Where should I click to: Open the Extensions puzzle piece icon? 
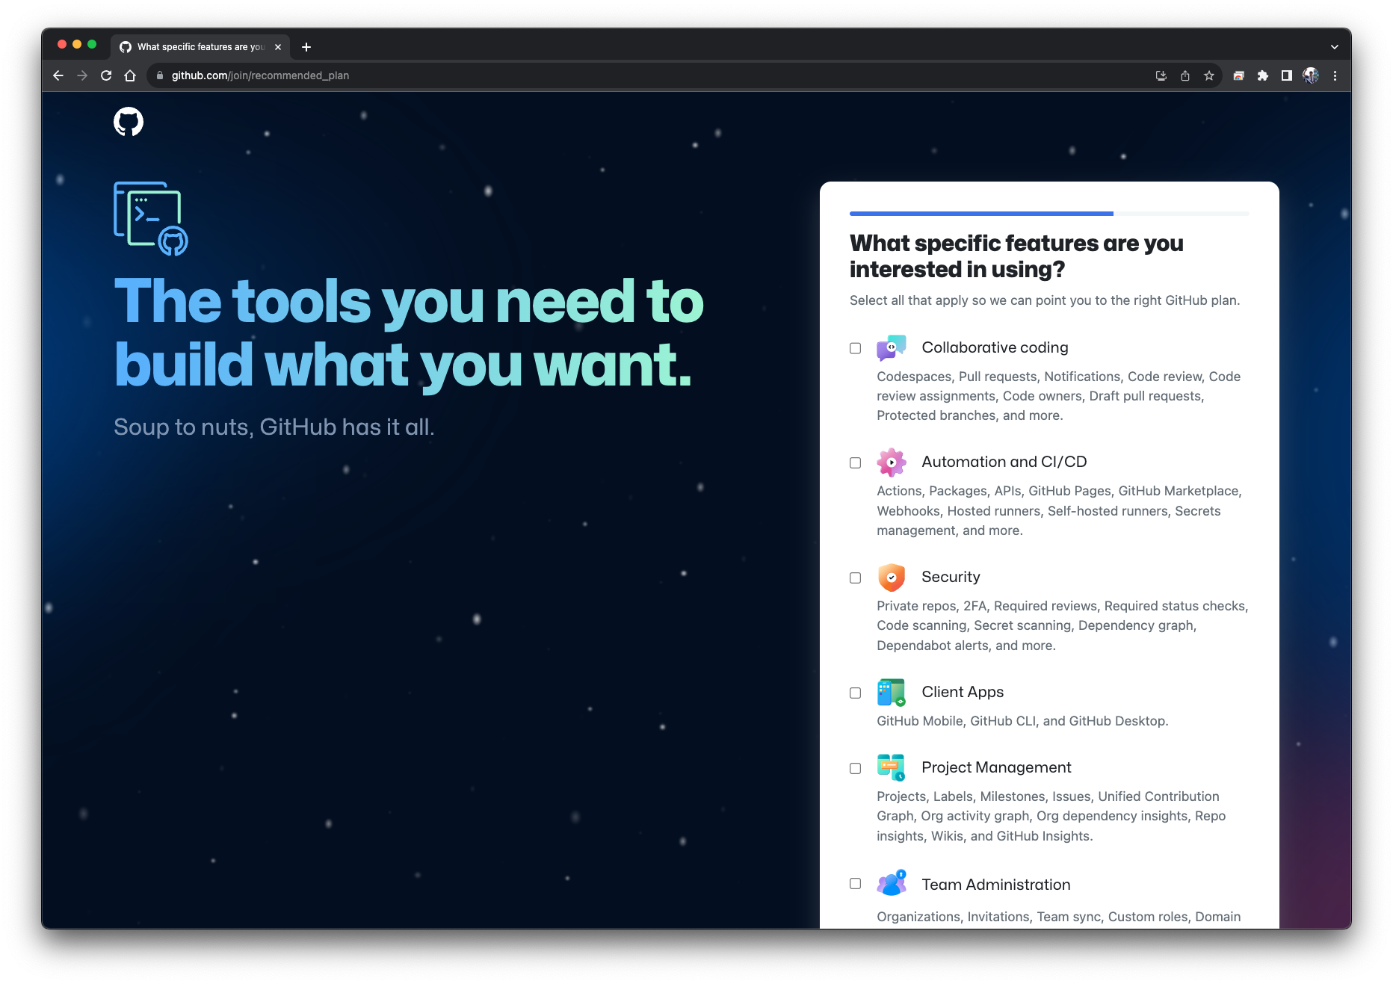1262,75
